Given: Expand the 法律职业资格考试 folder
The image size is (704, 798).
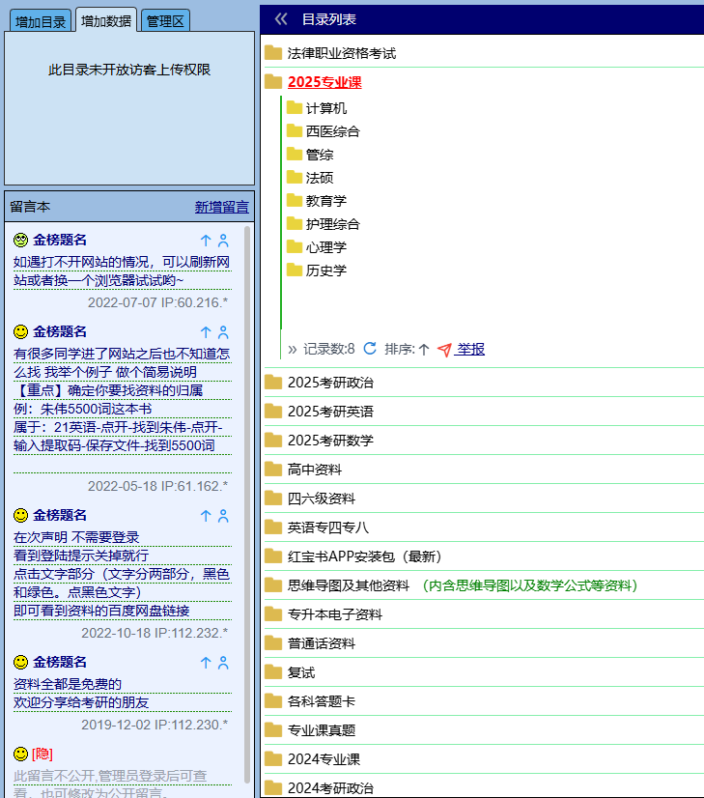Looking at the screenshot, I should pos(341,53).
